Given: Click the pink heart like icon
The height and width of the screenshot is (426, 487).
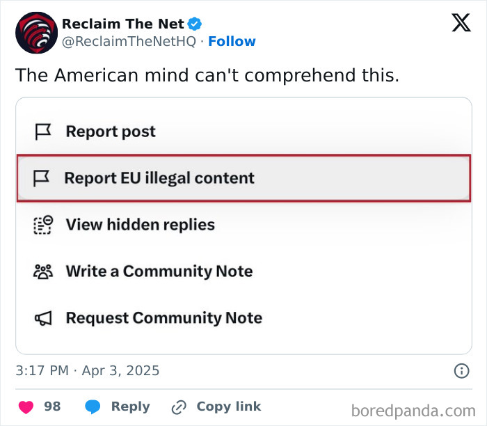Looking at the screenshot, I should [x=26, y=407].
